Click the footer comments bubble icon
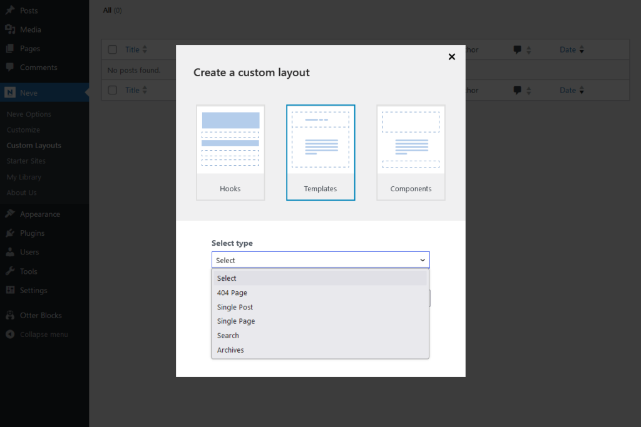 pos(517,90)
